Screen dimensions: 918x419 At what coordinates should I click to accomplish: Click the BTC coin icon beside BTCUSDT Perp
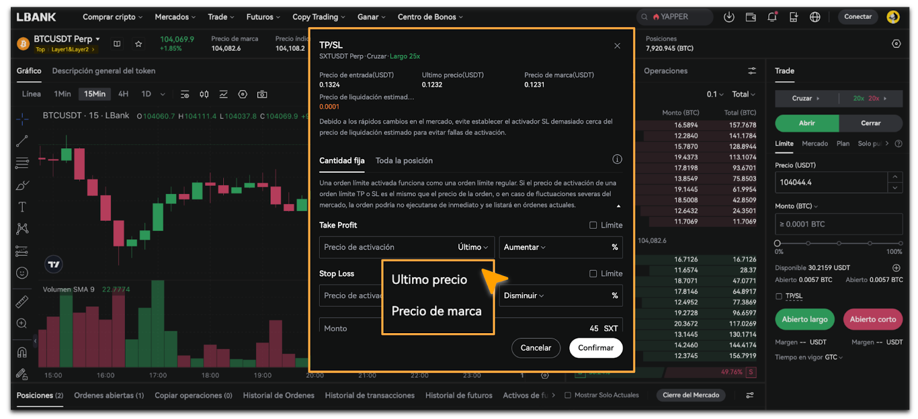point(24,44)
